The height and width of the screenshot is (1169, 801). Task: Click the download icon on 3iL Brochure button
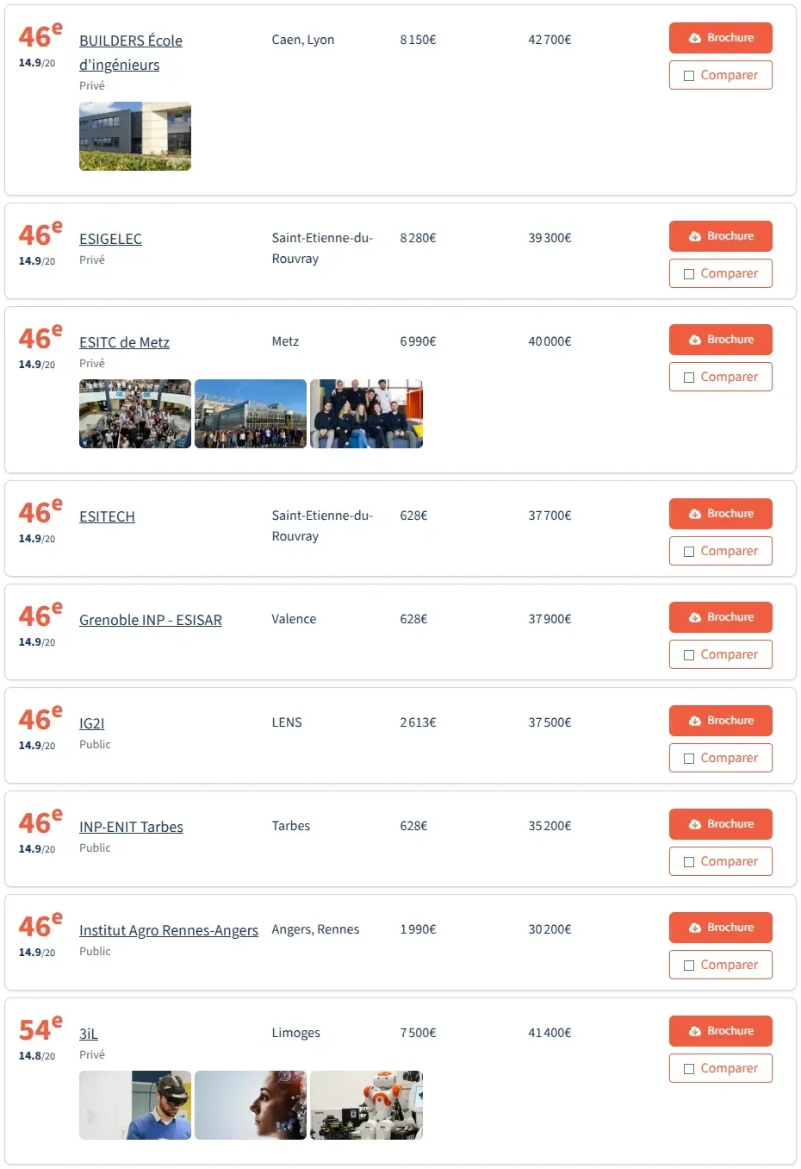click(x=695, y=1031)
